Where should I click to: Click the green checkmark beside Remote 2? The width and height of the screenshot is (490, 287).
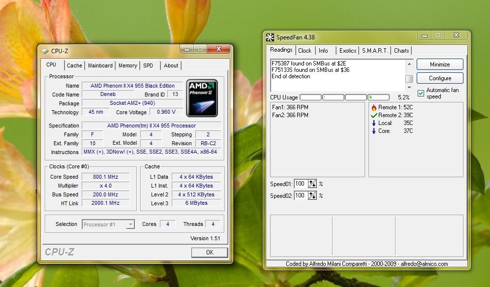click(374, 115)
